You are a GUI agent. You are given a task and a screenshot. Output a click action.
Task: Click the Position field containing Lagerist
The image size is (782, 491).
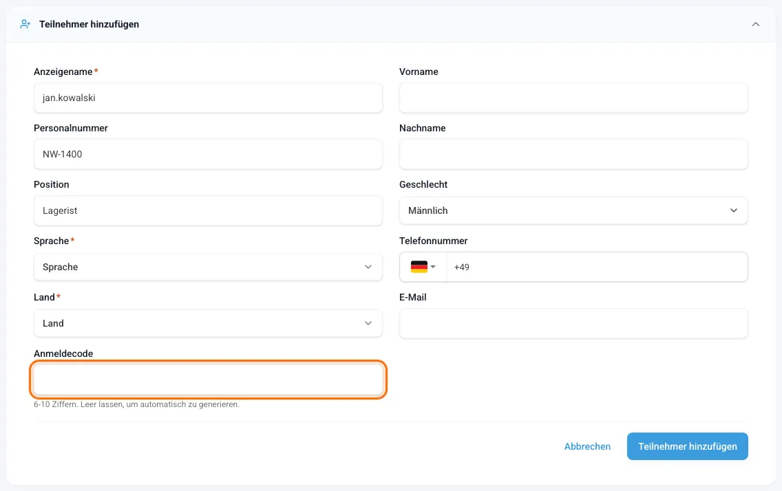click(x=208, y=210)
